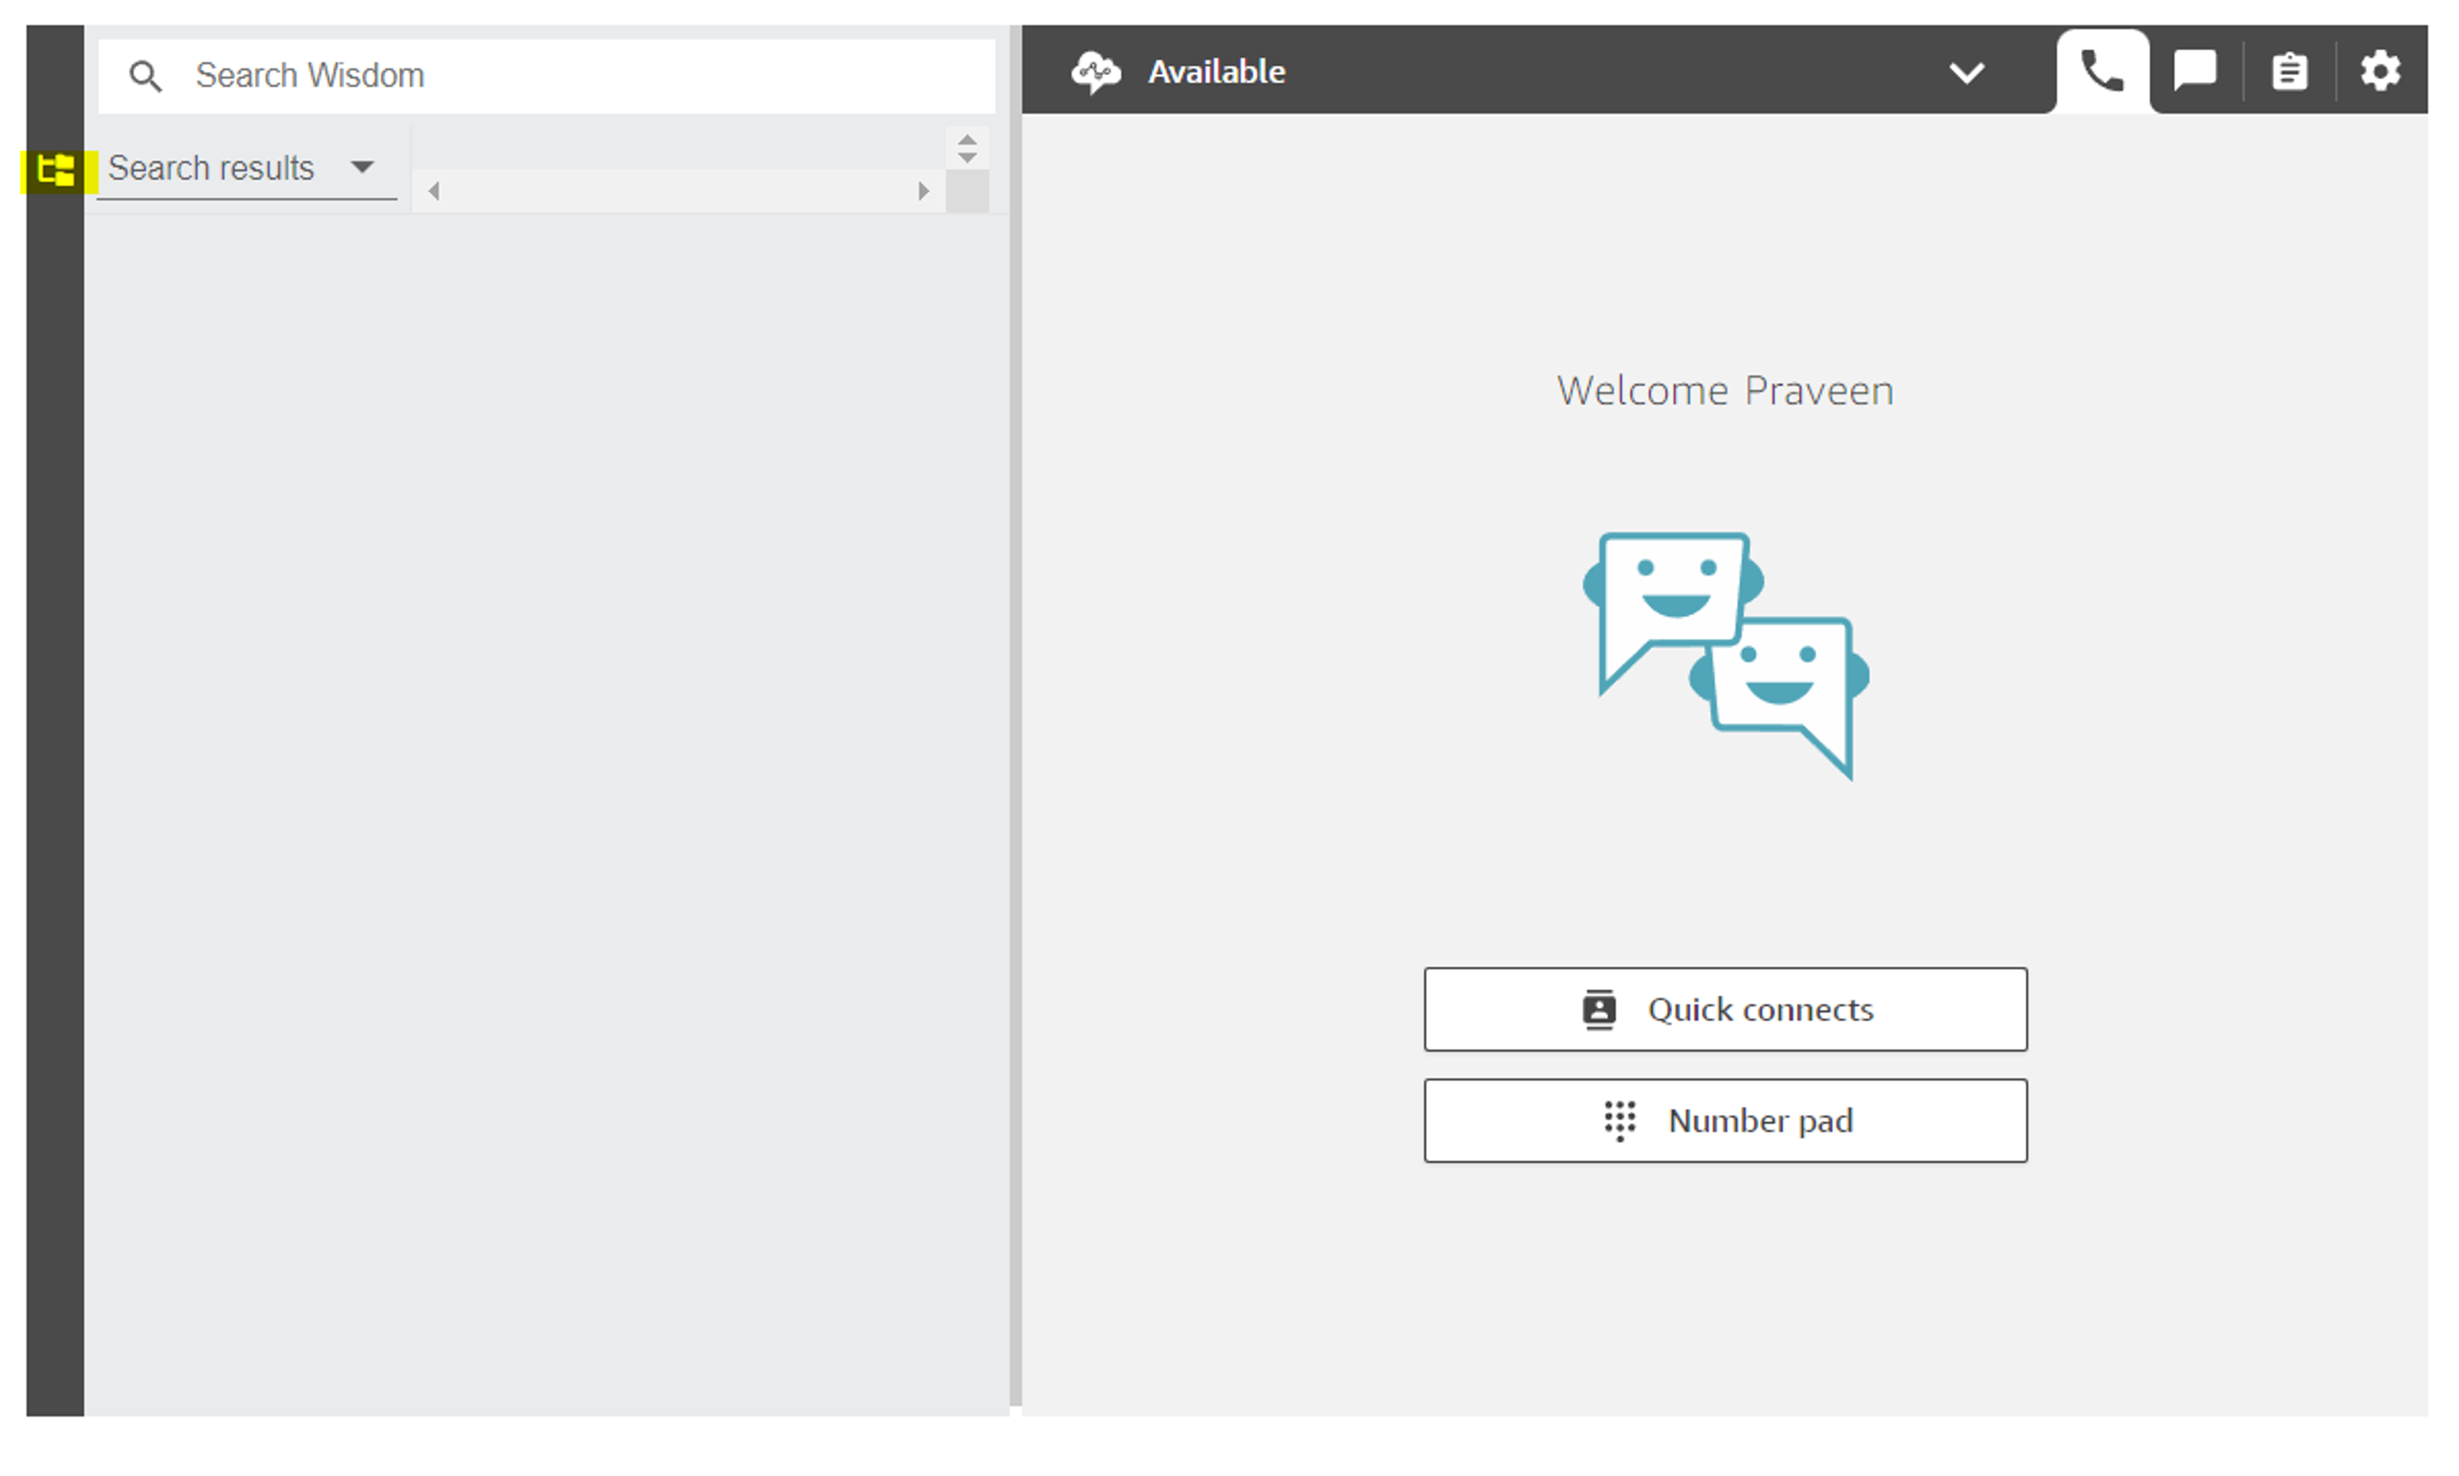The width and height of the screenshot is (2459, 1476).
Task: Click the cloud agent status icon
Action: 1096,72
